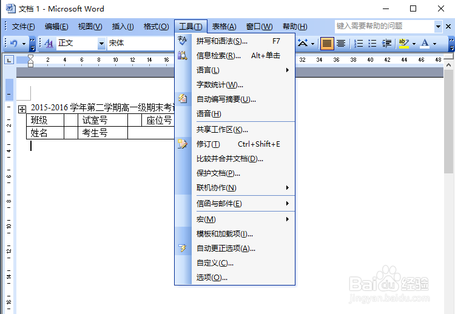
Task: Apply yellow text highlight color
Action: [x=403, y=44]
